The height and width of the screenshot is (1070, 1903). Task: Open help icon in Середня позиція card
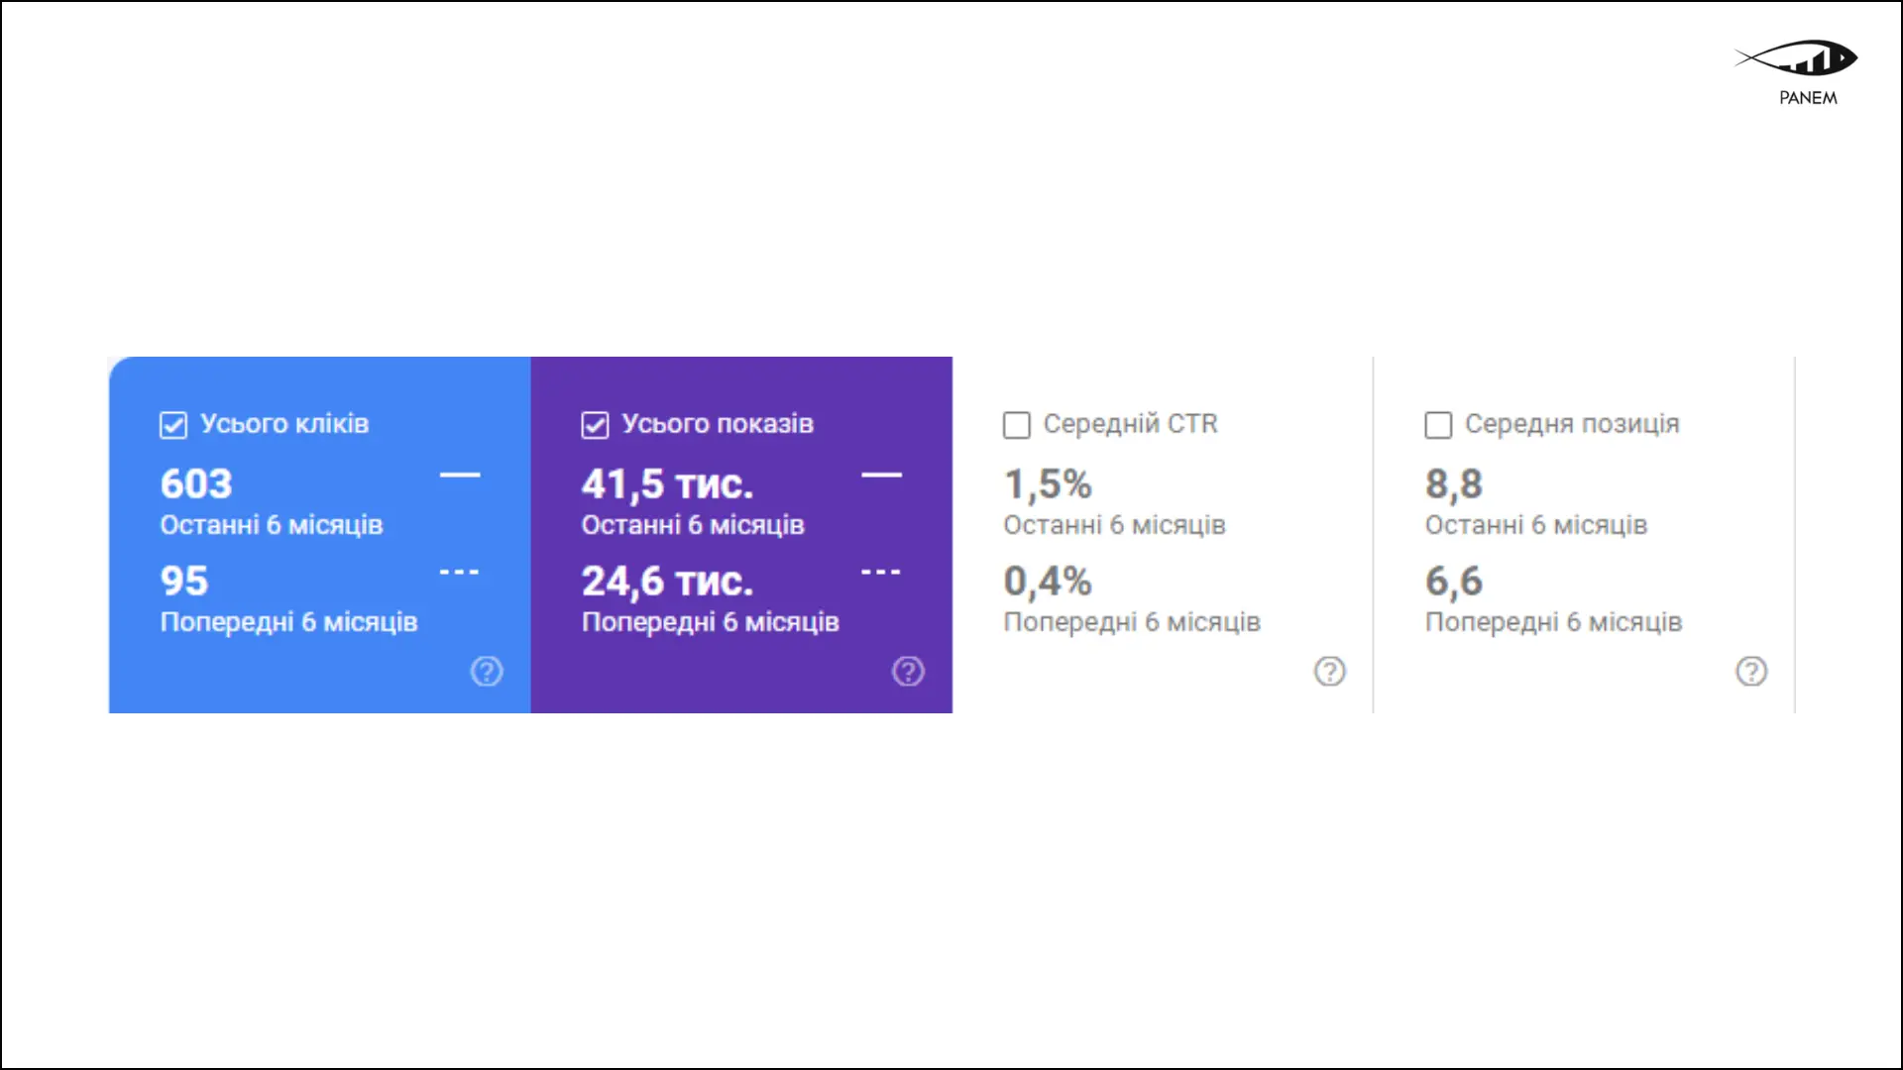[1750, 672]
